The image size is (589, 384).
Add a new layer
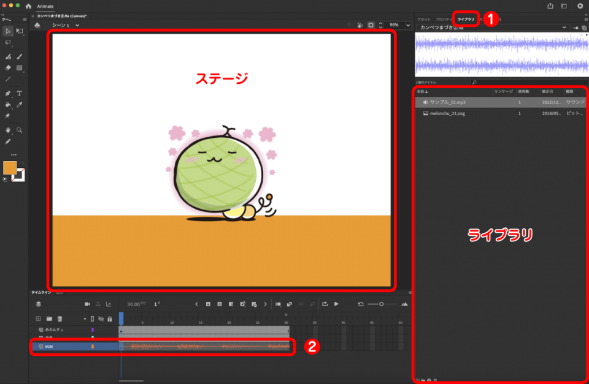(38, 318)
